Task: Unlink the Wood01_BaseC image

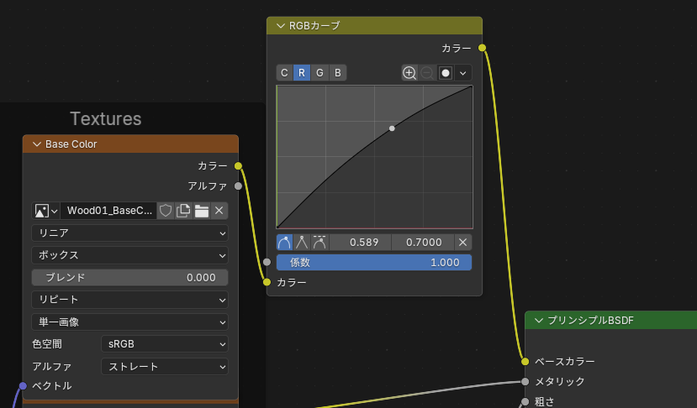Action: [219, 211]
